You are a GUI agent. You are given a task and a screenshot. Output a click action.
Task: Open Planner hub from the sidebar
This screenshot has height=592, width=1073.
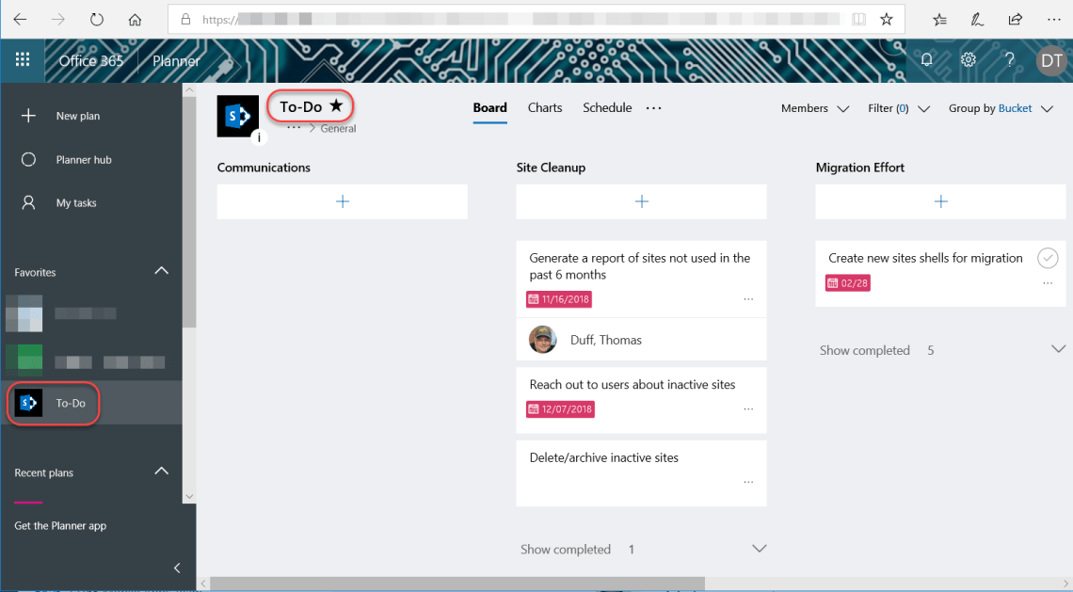pos(85,159)
